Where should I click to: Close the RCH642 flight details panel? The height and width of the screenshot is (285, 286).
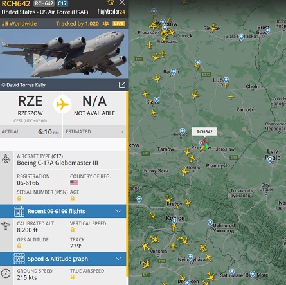pos(122,3)
